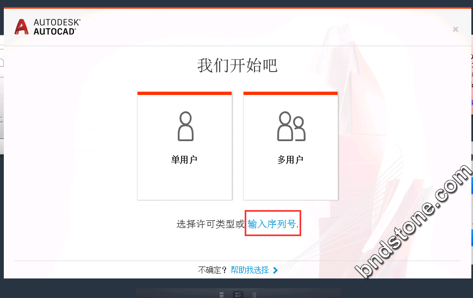Click empty area below 多用户 in card
This screenshot has height=298, width=473.
coord(290,182)
